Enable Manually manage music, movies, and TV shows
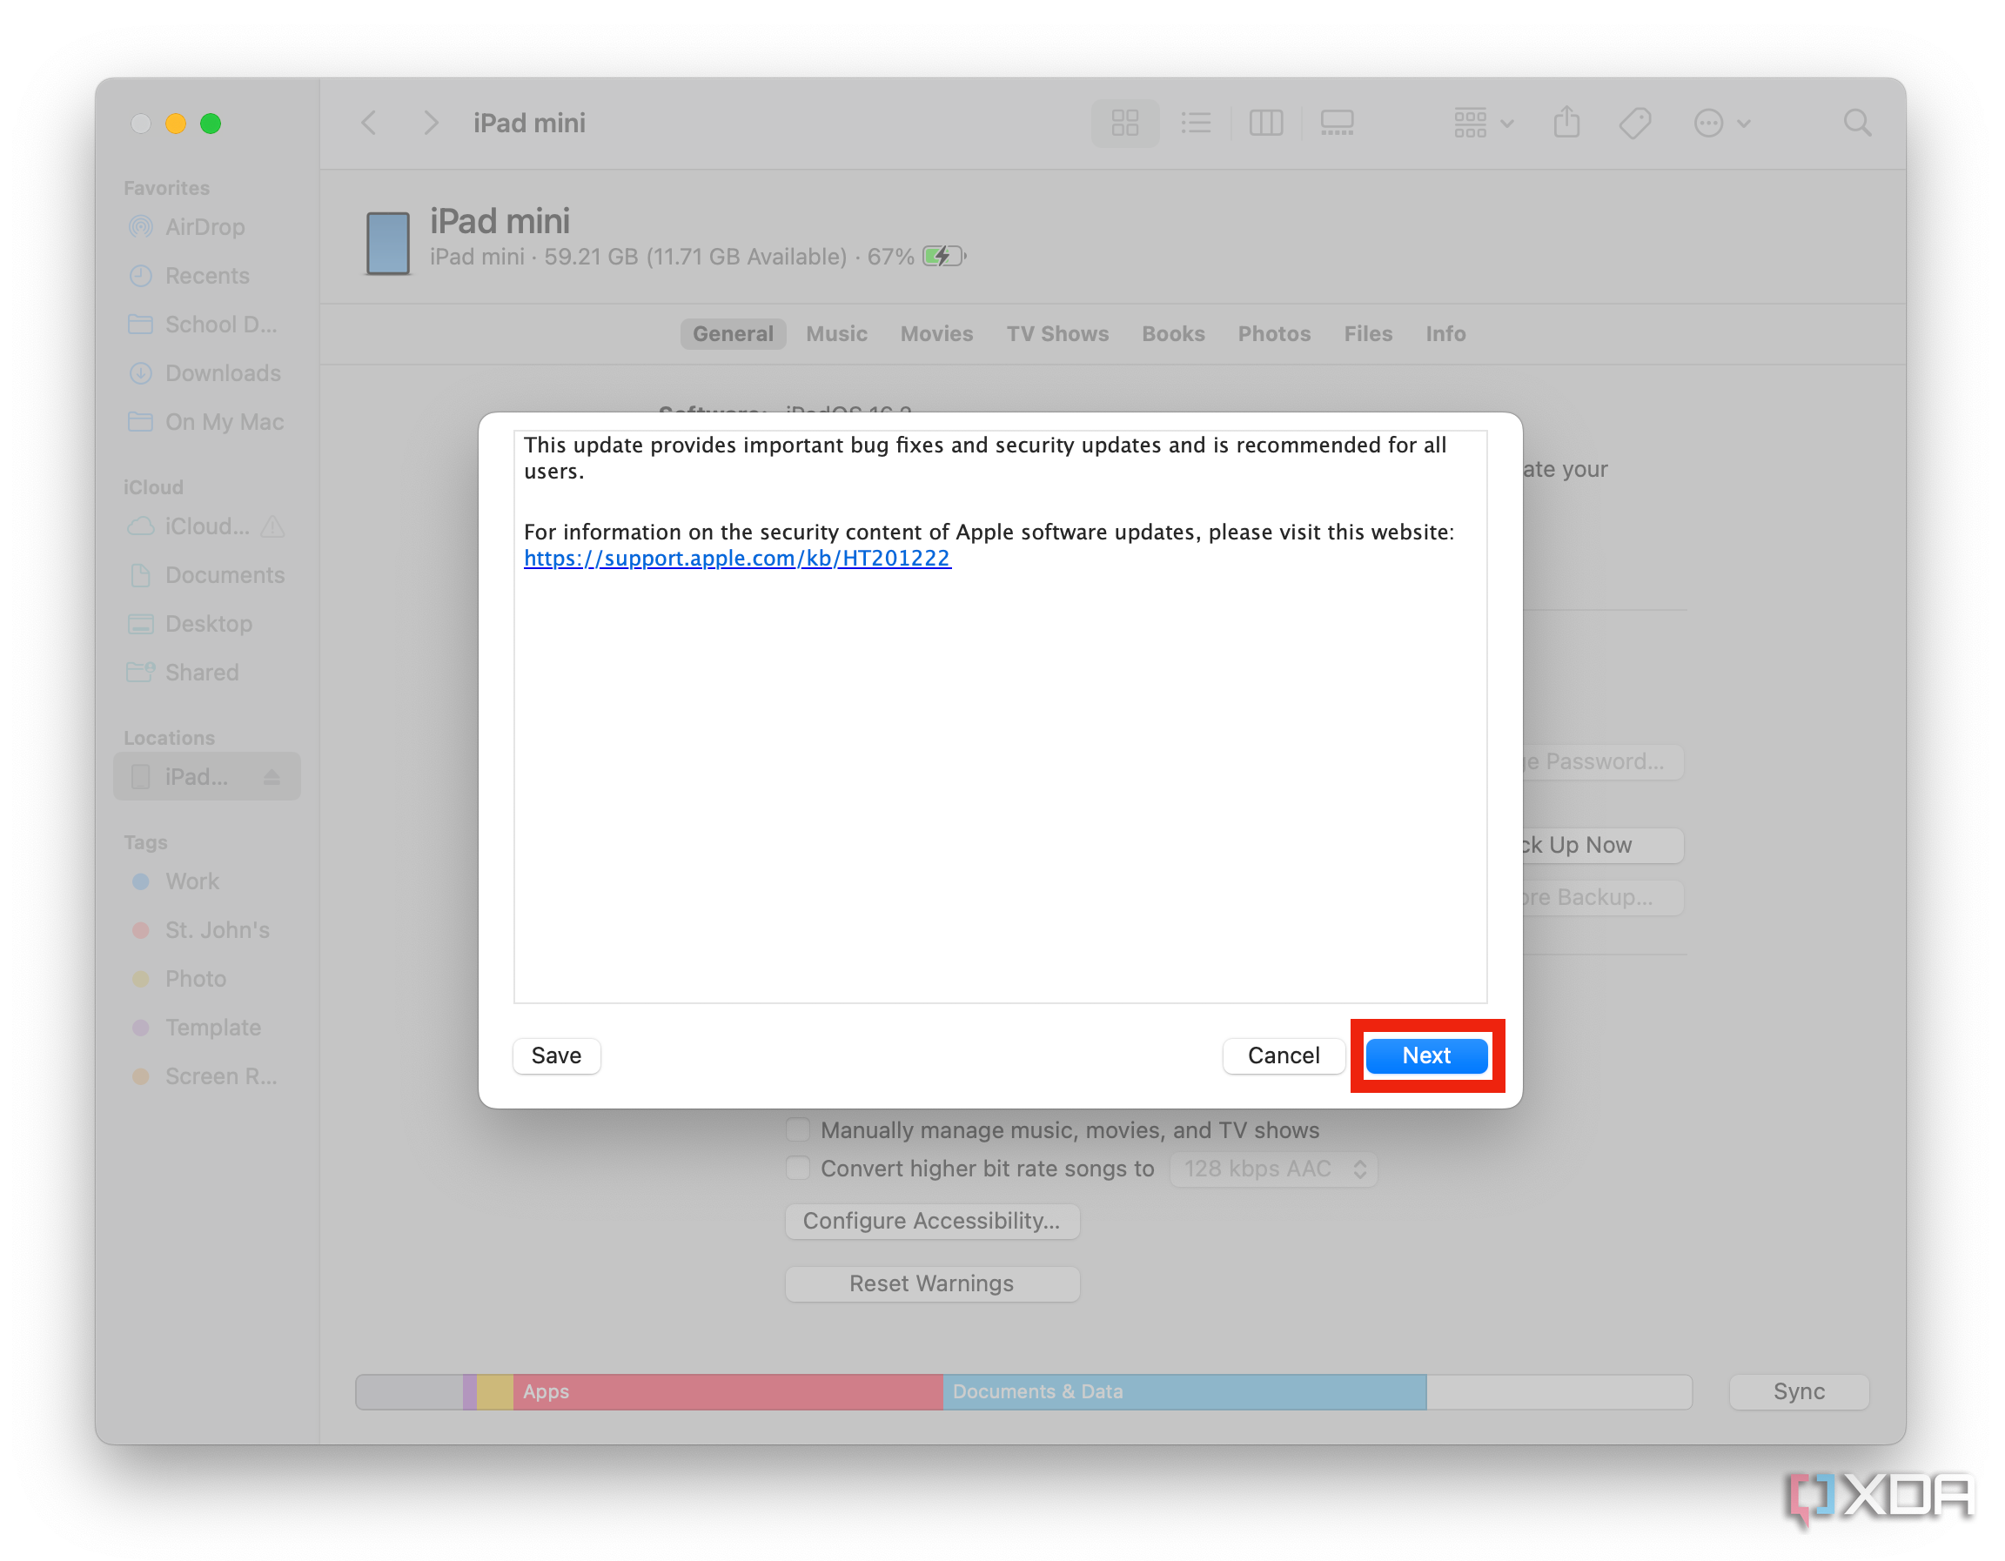 click(797, 1129)
